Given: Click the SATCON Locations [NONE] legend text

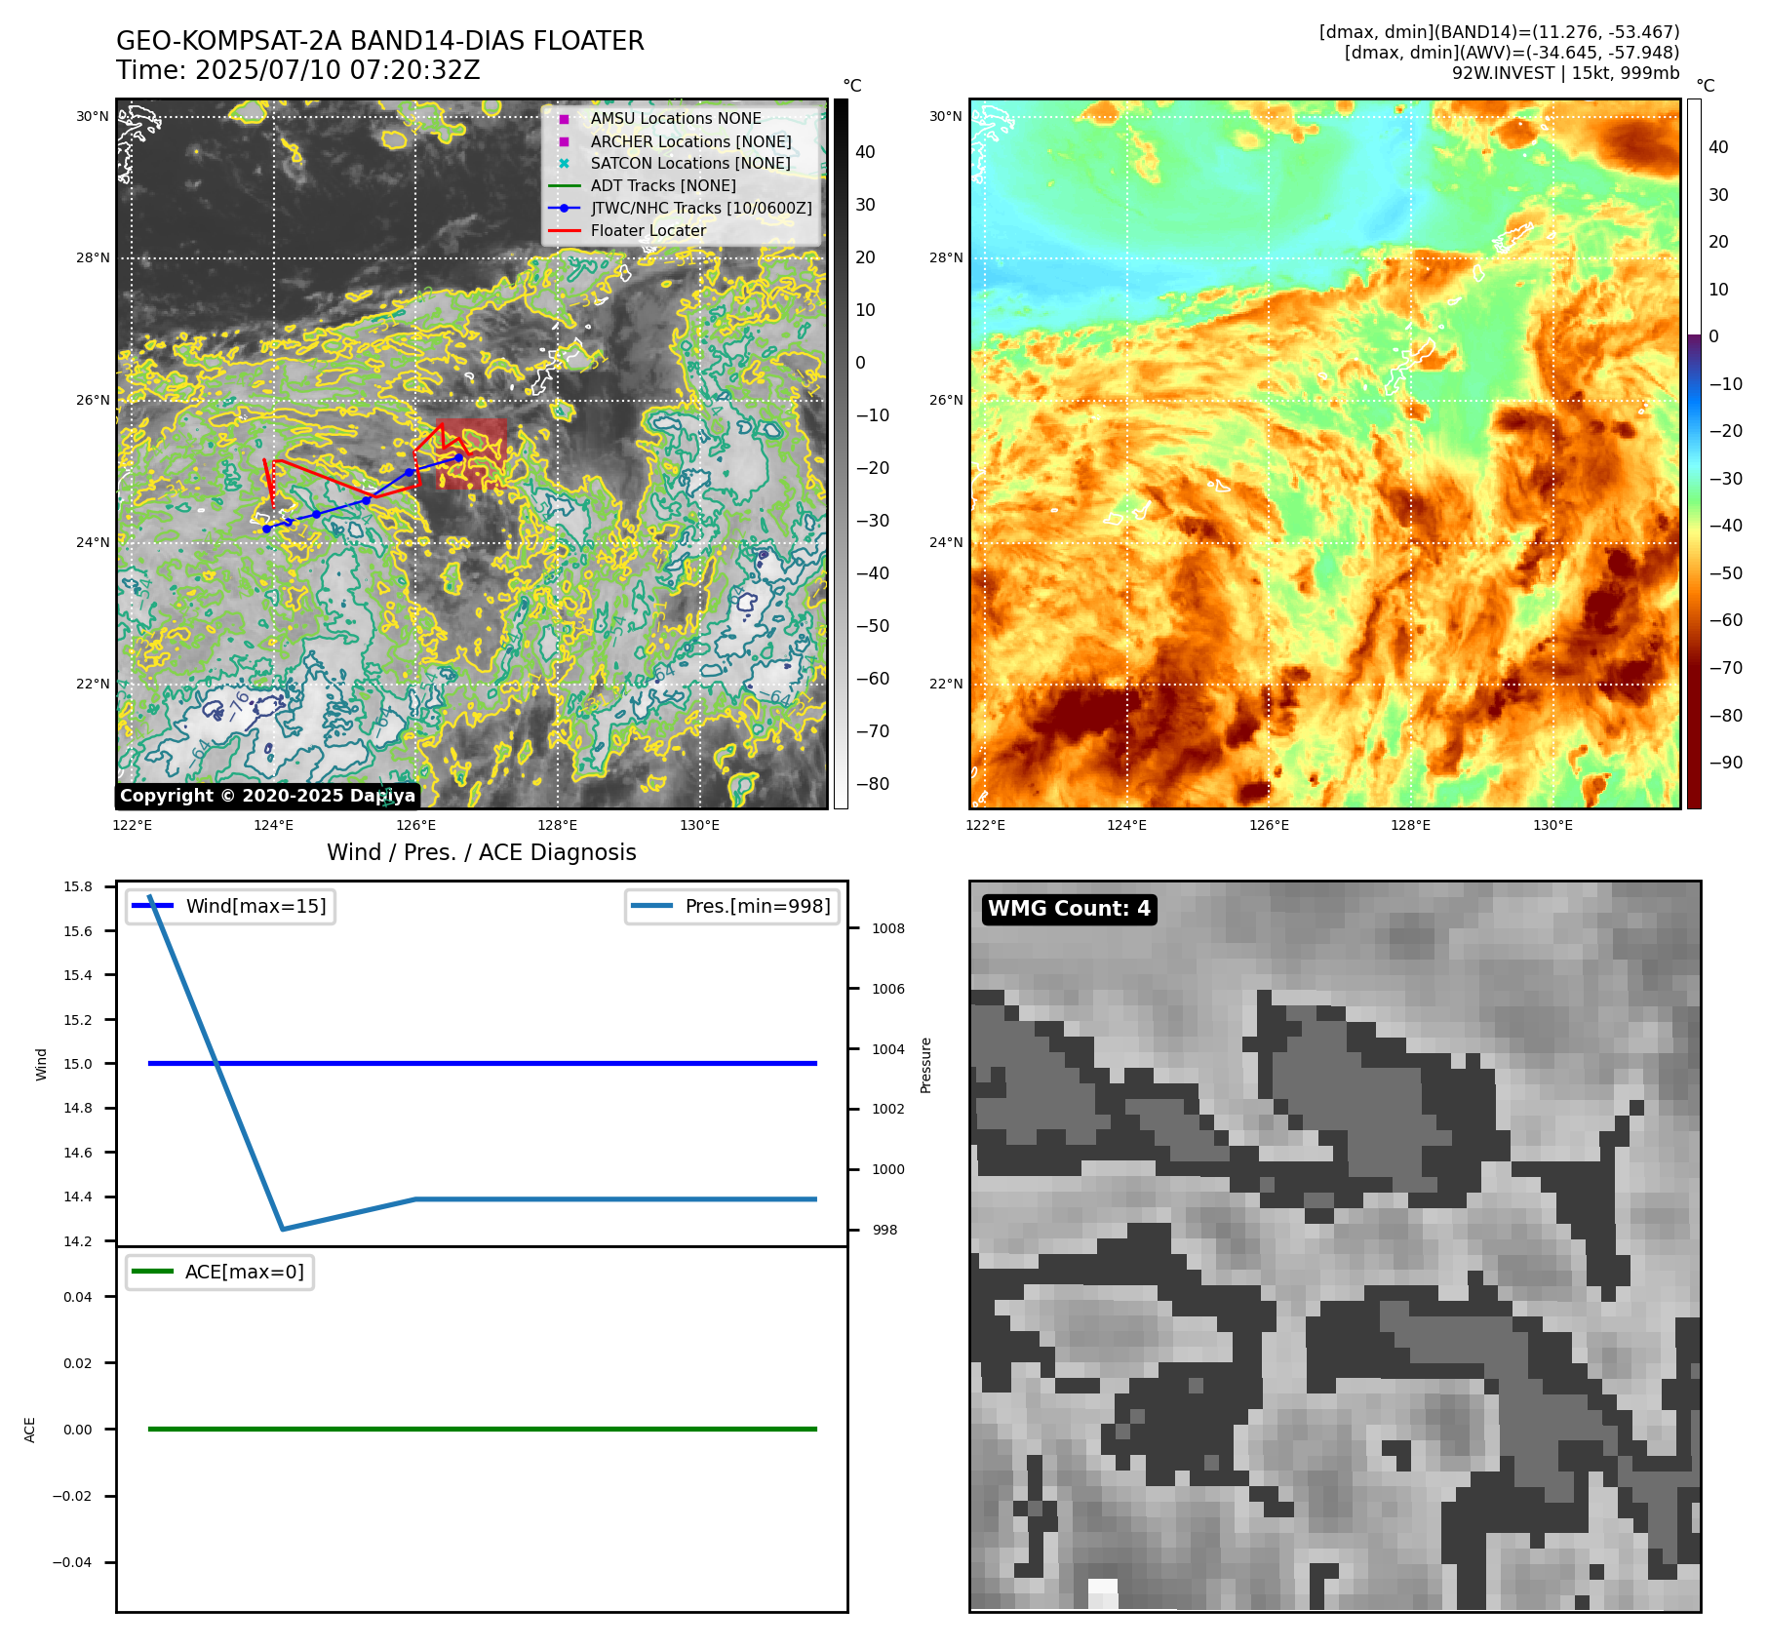Looking at the screenshot, I should click(690, 164).
